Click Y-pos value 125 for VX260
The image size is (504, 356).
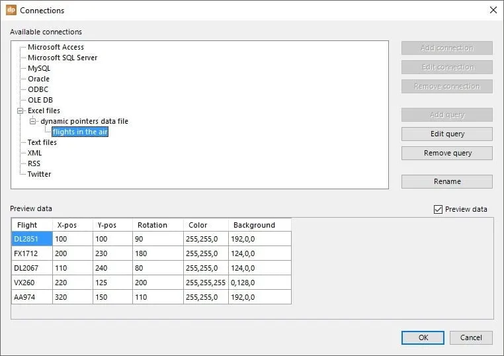click(x=113, y=283)
